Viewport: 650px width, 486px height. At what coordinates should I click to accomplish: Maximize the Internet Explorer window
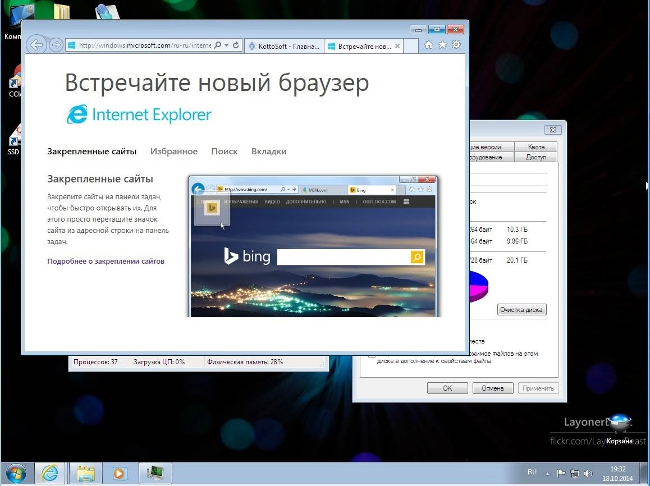[x=437, y=30]
